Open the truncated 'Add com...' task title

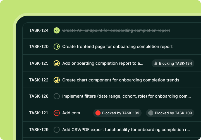73,113
